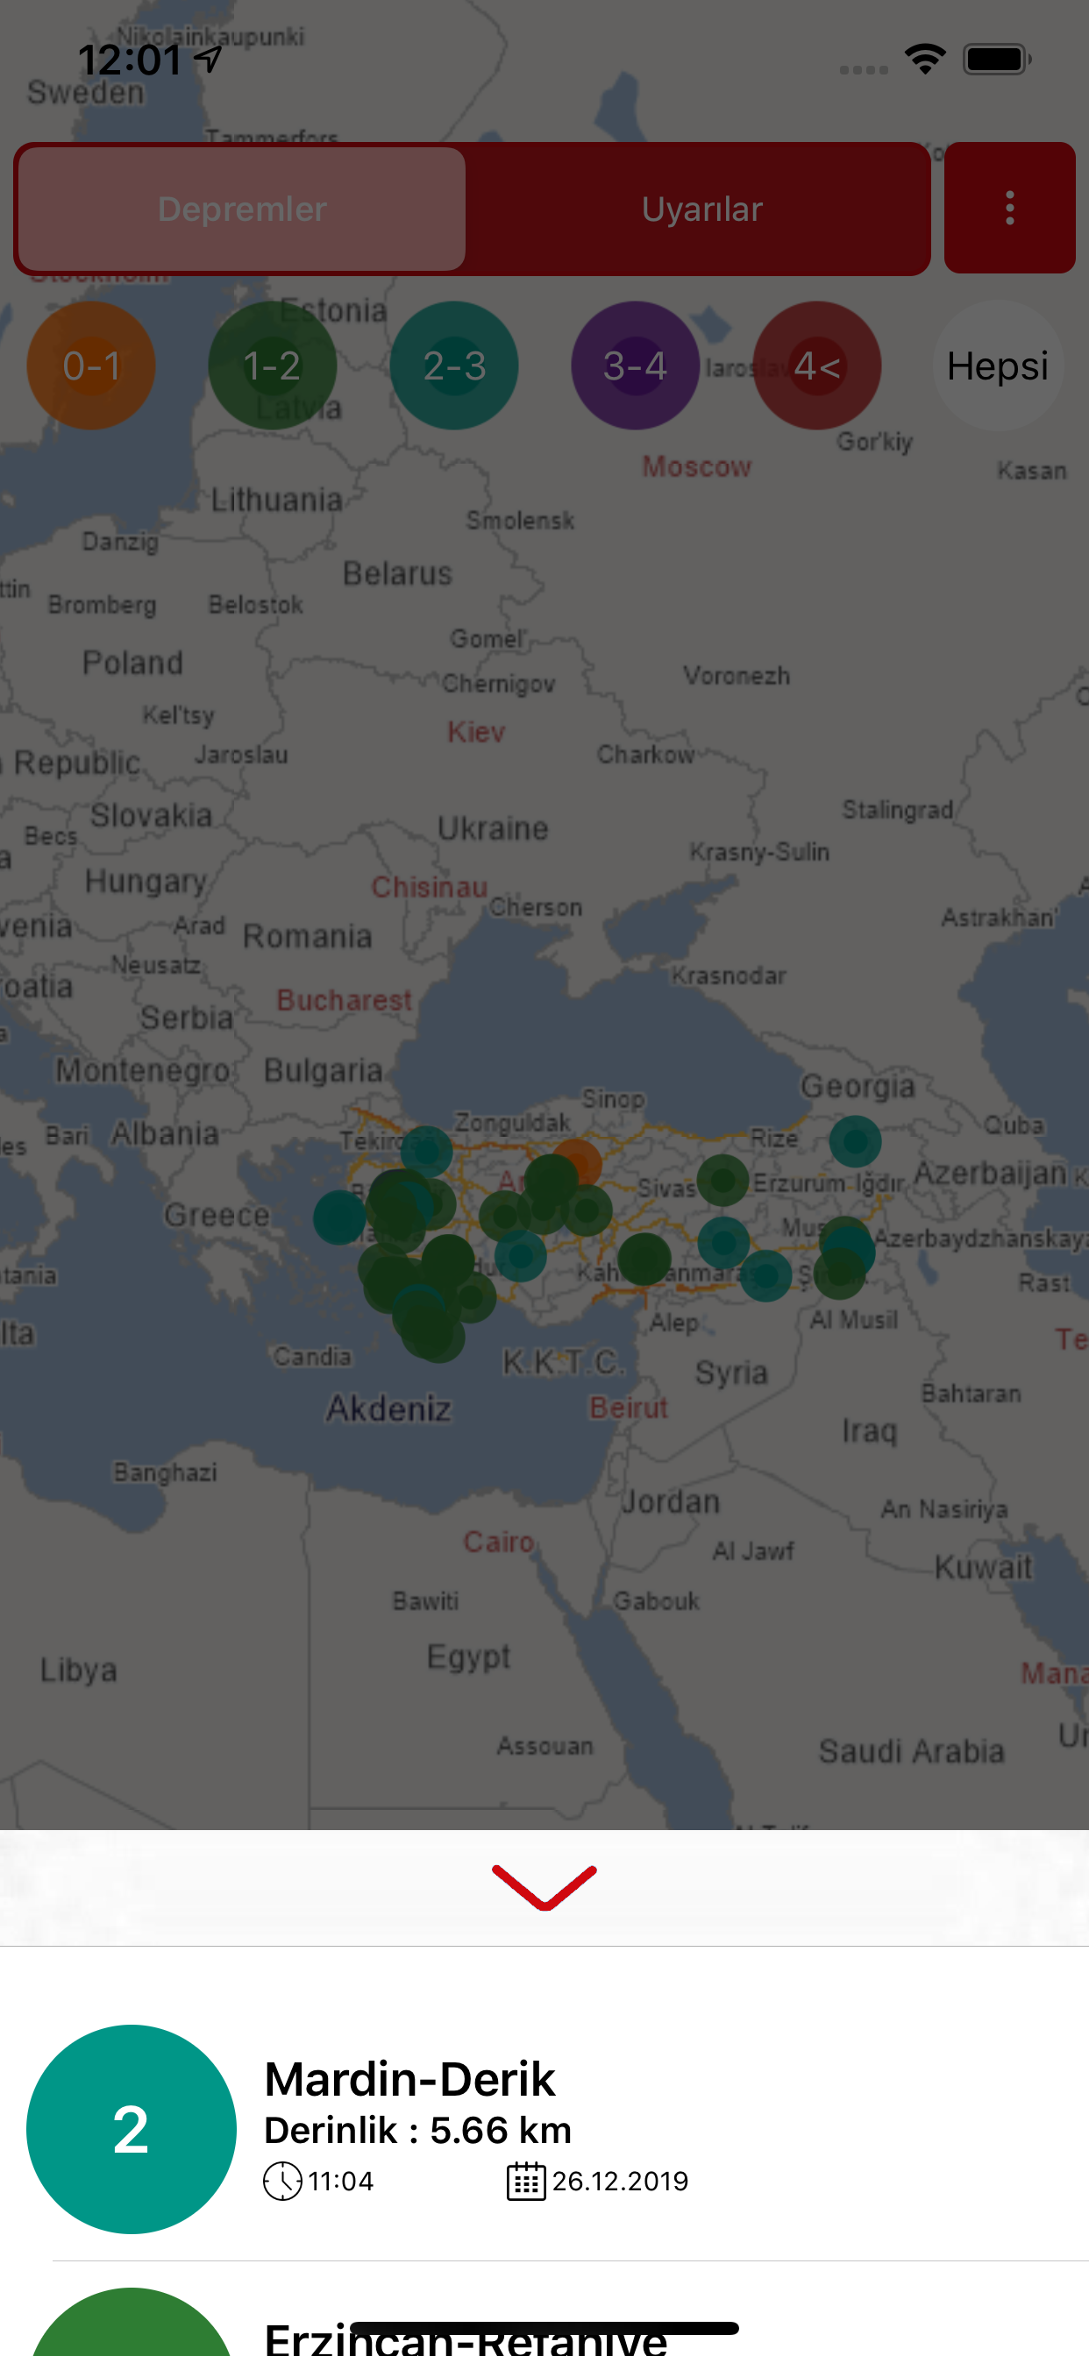Tap the calendar icon beside 26.12.2019
1089x2356 pixels.
(526, 2182)
